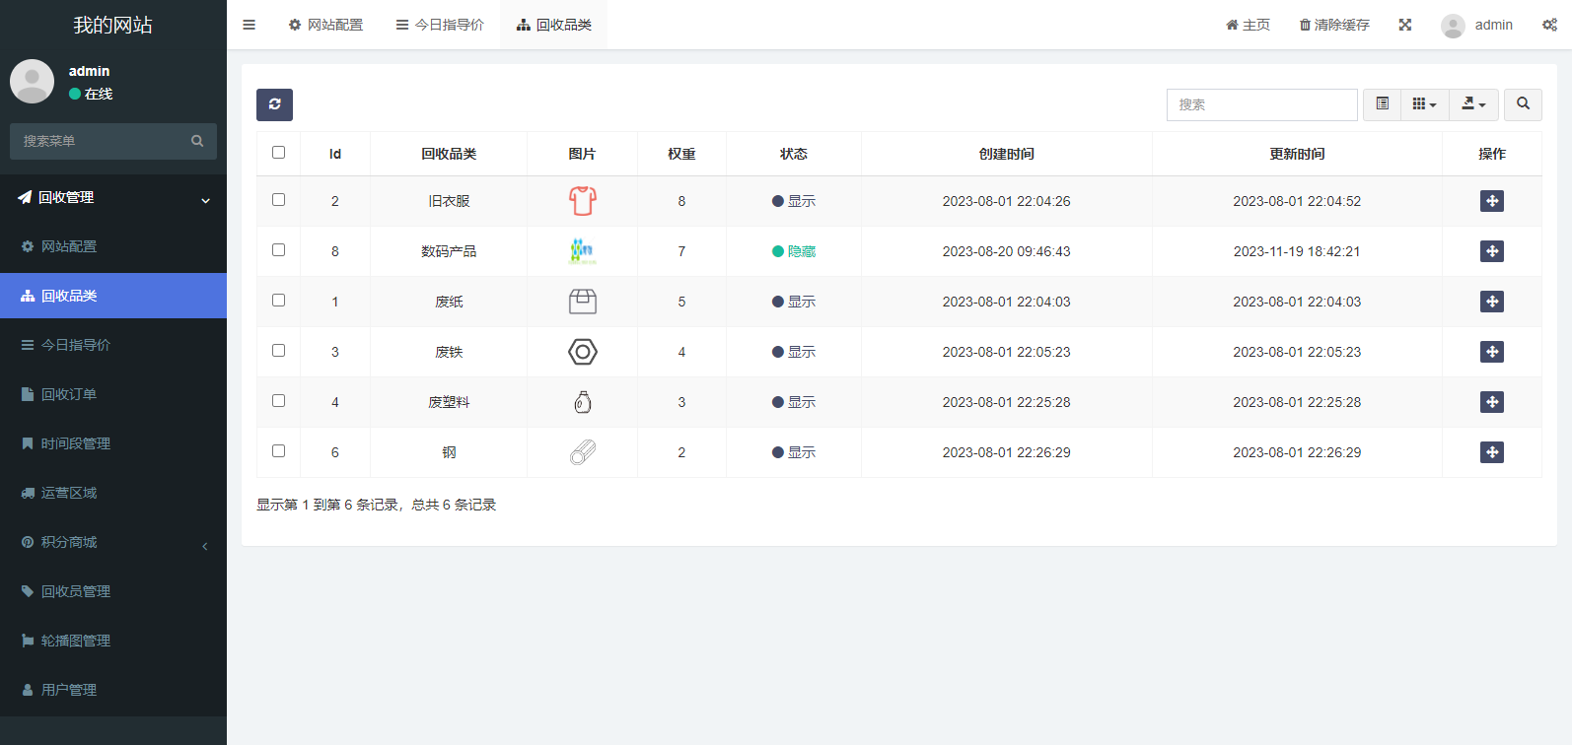This screenshot has height=745, width=1572.
Task: Click the table search input field
Action: (1261, 104)
